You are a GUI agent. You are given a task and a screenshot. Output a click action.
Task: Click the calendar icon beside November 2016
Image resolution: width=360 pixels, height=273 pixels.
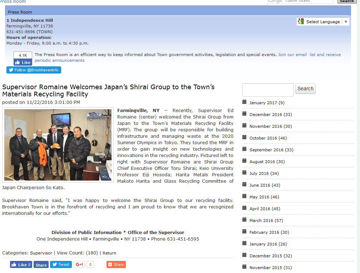[244, 126]
